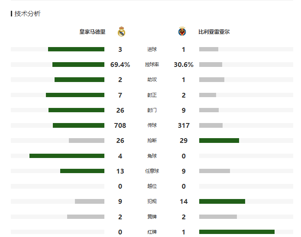Viewport: 301px width, 237px height.
Task: Open the 皇家马德里 team name link
Action: point(92,32)
